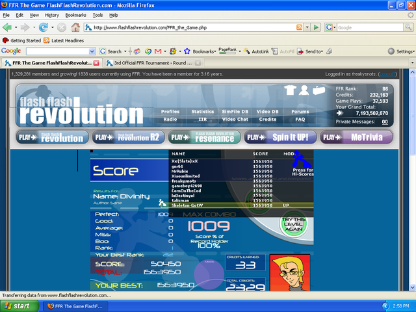Image resolution: width=416 pixels, height=312 pixels.
Task: Open the Edit menu
Action: tap(19, 15)
